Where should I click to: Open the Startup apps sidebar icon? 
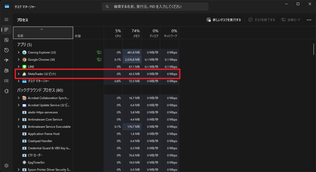pos(6,60)
